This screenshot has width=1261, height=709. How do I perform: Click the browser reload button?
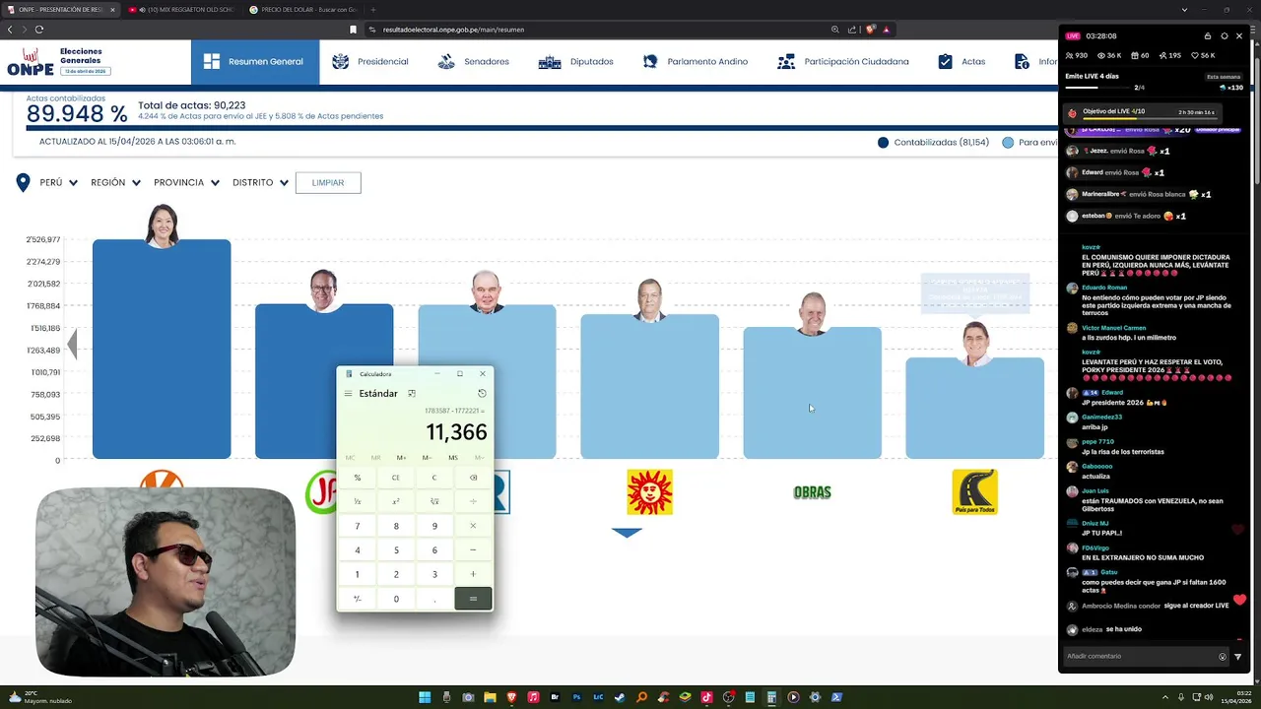[39, 30]
